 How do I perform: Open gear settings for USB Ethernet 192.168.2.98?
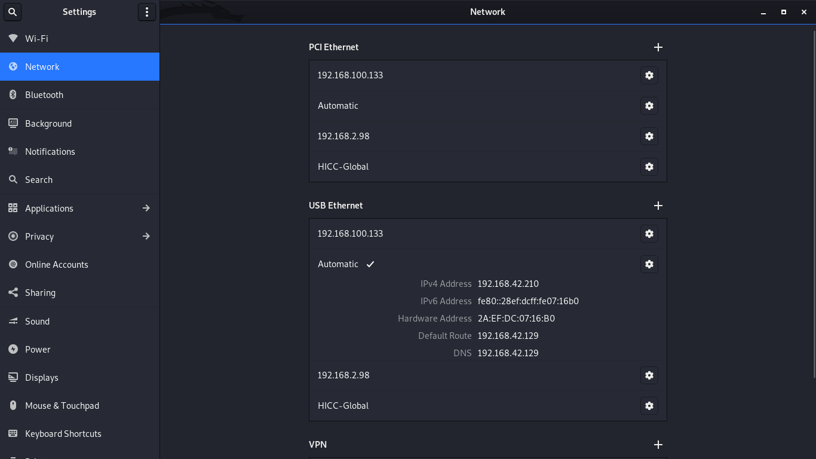click(x=649, y=375)
